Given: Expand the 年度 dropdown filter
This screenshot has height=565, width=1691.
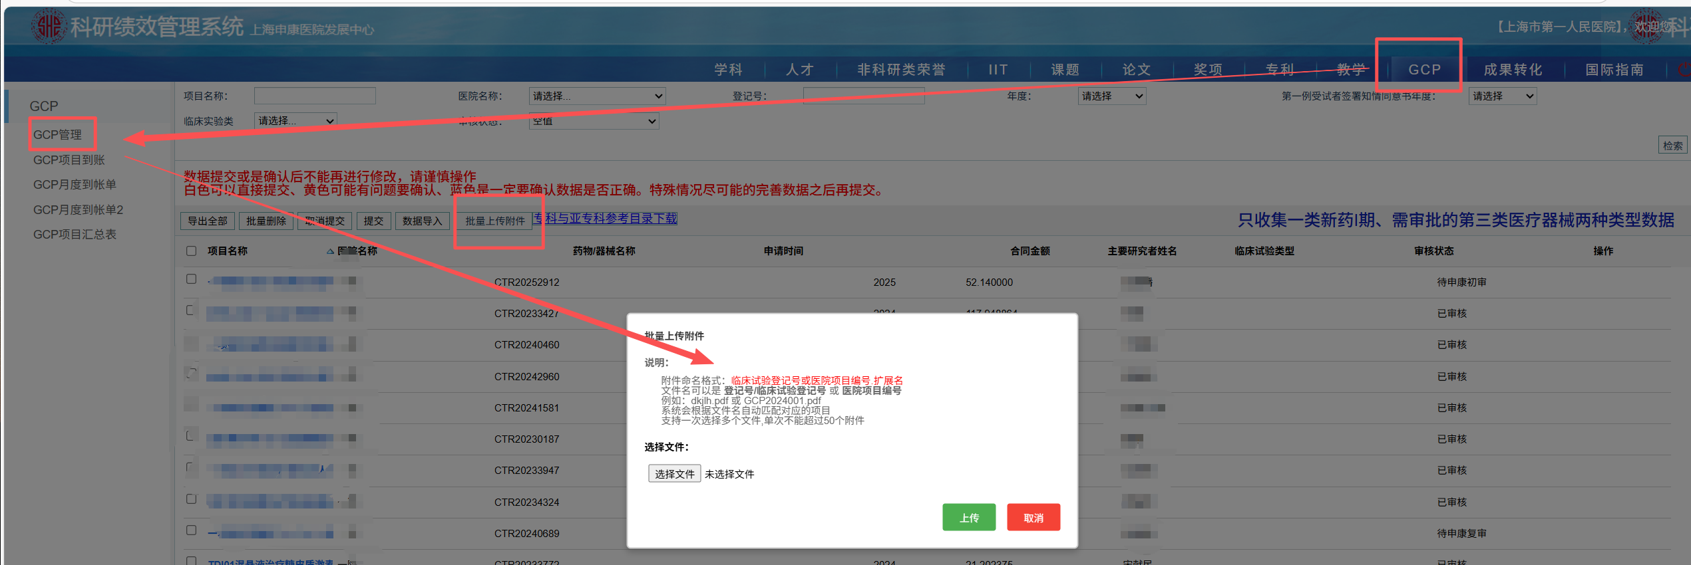Looking at the screenshot, I should click(1111, 96).
